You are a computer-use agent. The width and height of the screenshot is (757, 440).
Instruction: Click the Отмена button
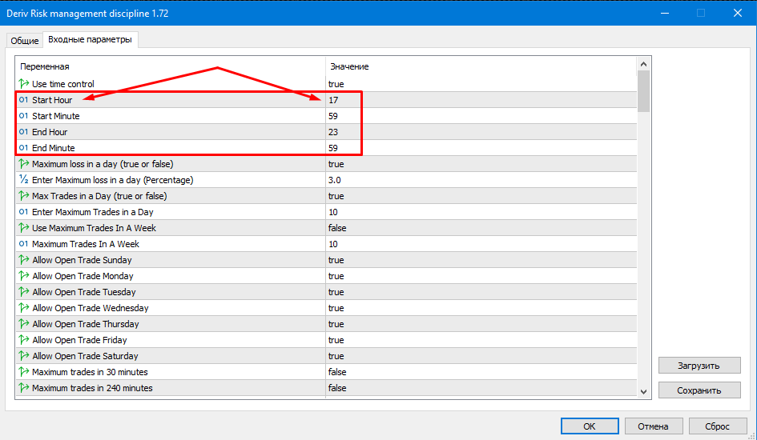coord(653,426)
